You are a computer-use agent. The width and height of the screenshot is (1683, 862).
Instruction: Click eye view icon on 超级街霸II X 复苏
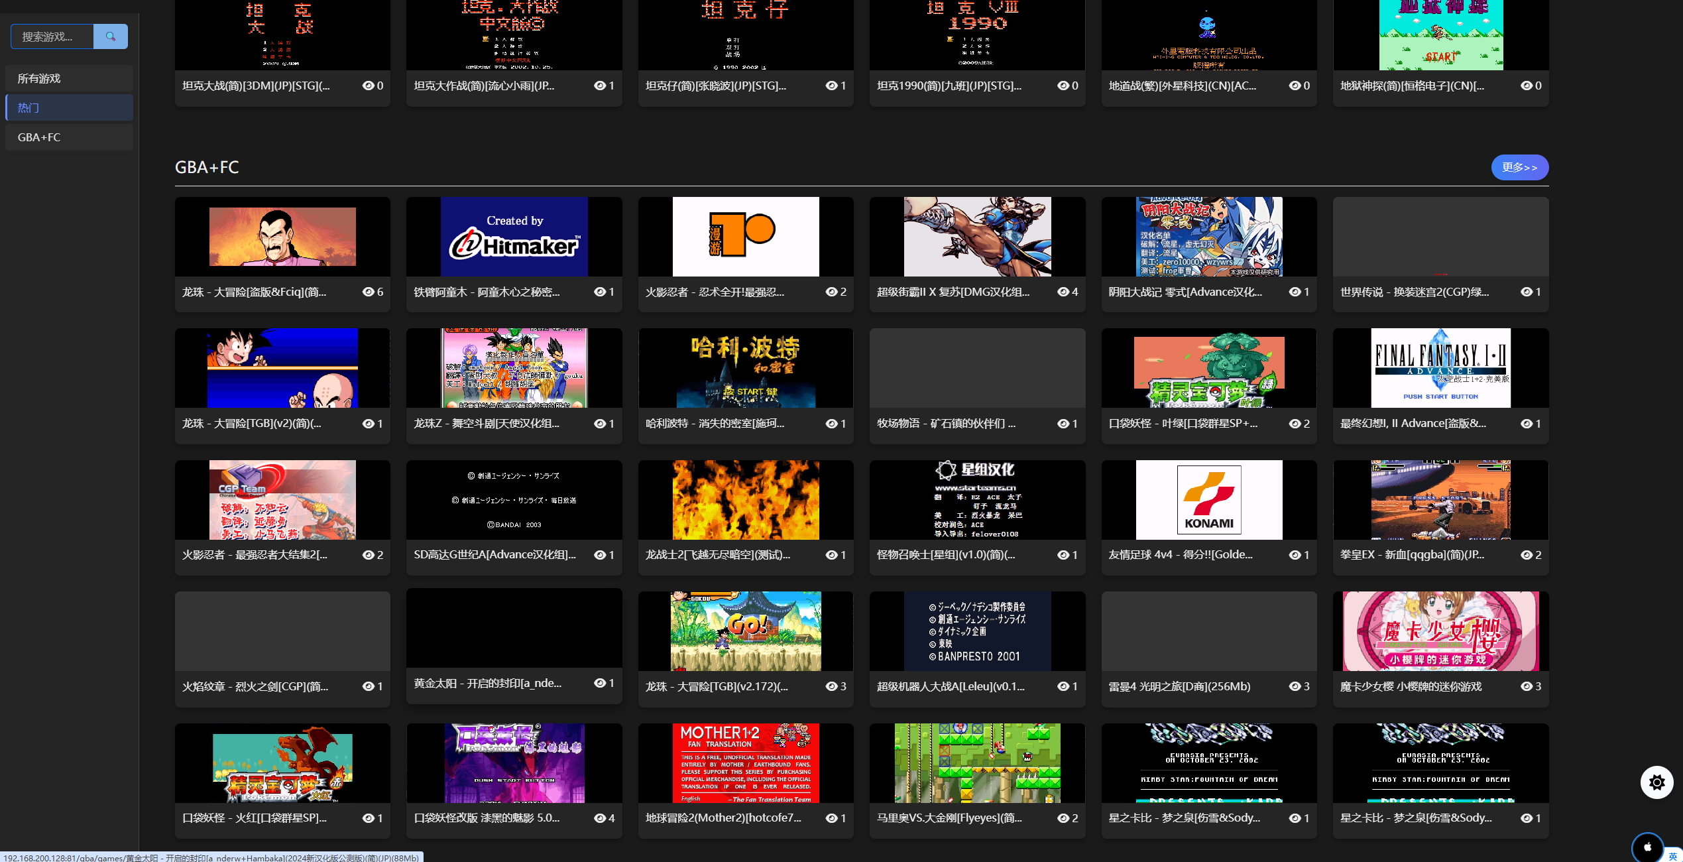[x=1063, y=292]
